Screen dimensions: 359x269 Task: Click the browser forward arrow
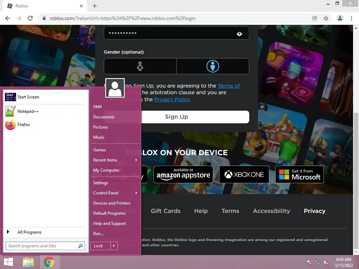tap(19, 18)
